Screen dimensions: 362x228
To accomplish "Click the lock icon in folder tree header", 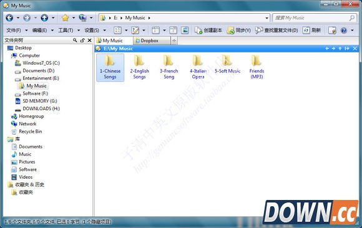I will (82, 40).
